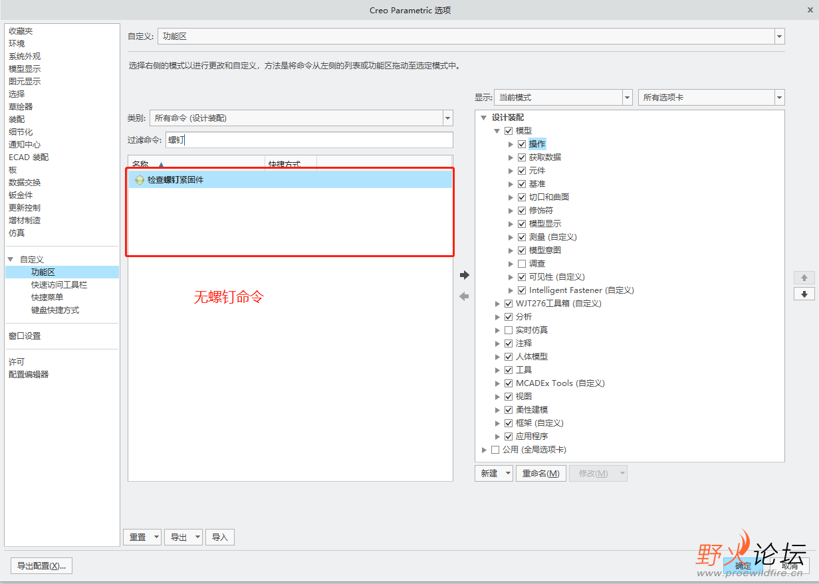Open 增材制造 options in sidebar
The height and width of the screenshot is (584, 819).
(25, 221)
